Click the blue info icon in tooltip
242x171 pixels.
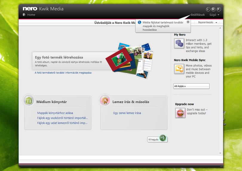click(x=139, y=22)
